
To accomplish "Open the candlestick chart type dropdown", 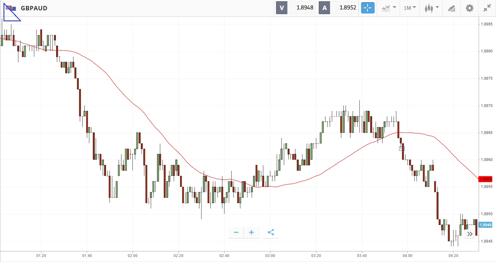I will (x=432, y=8).
